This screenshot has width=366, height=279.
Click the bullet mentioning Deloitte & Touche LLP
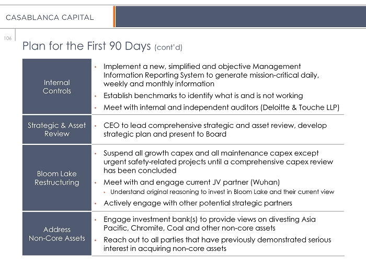click(x=221, y=107)
